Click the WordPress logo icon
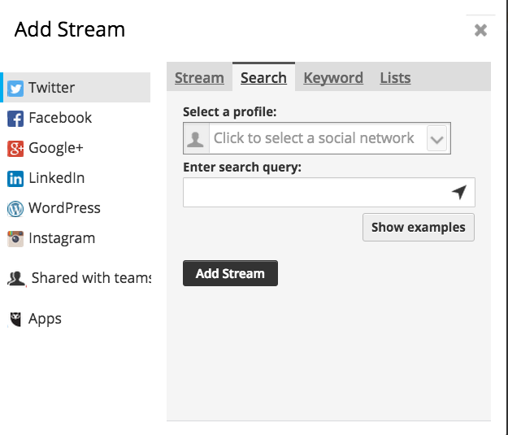This screenshot has height=435, width=508. tap(15, 209)
